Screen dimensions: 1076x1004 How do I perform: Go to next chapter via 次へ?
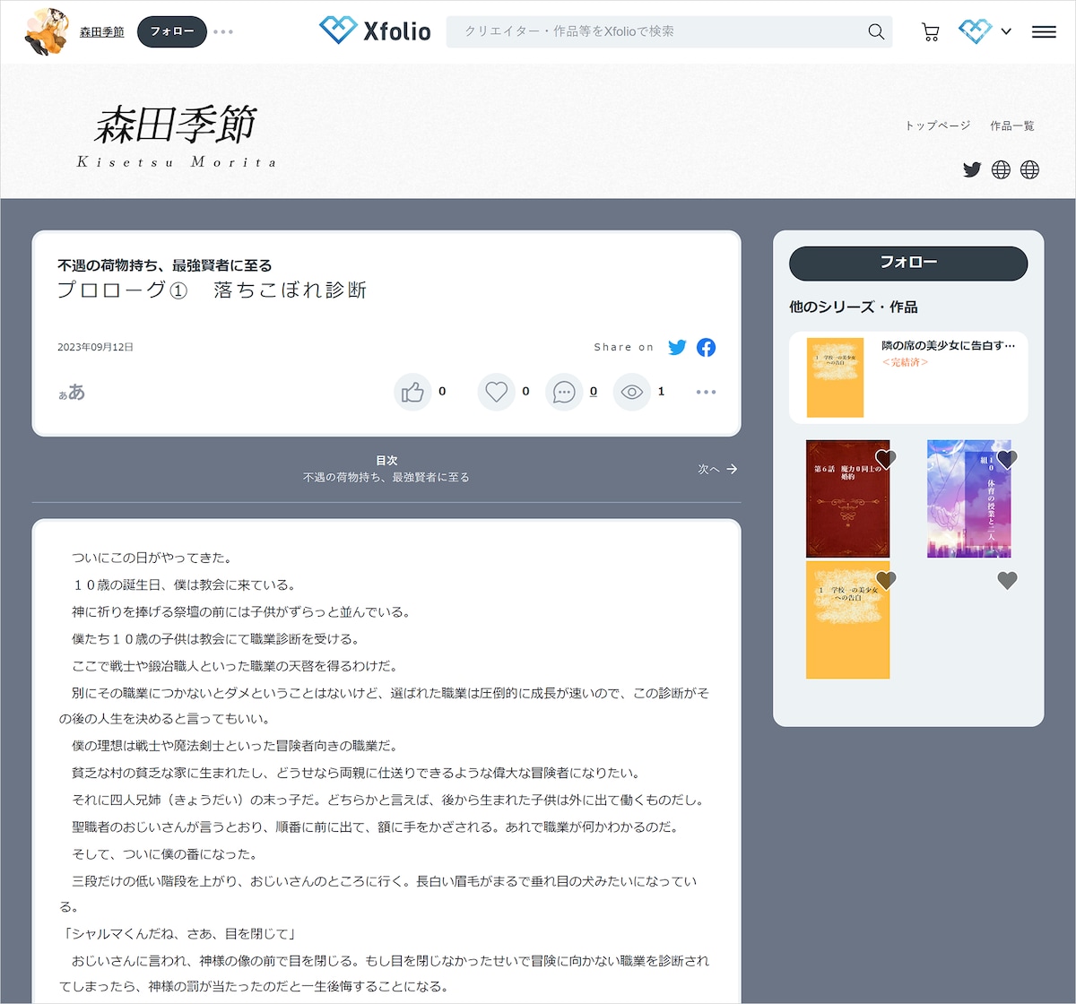click(x=717, y=469)
